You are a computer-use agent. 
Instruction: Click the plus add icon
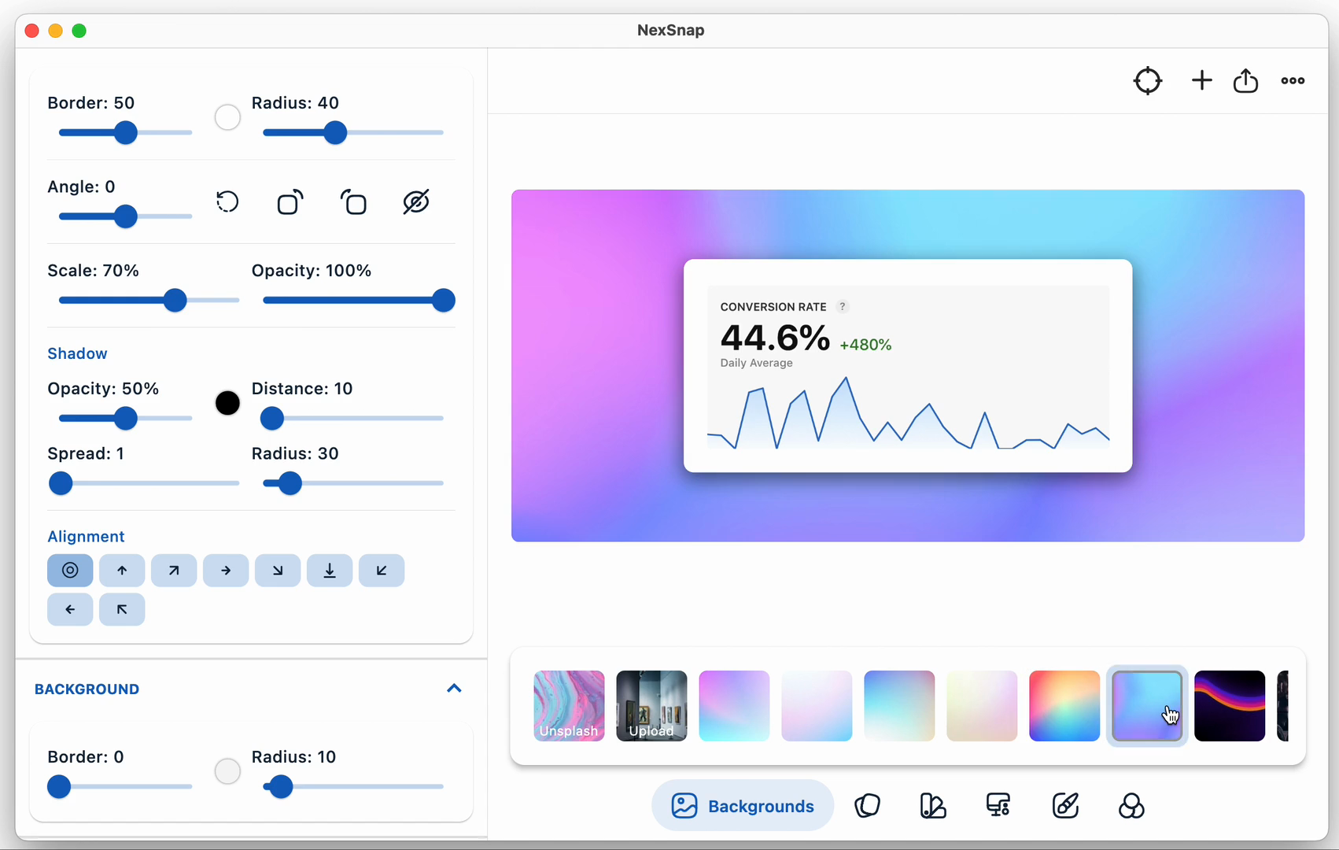click(x=1201, y=80)
